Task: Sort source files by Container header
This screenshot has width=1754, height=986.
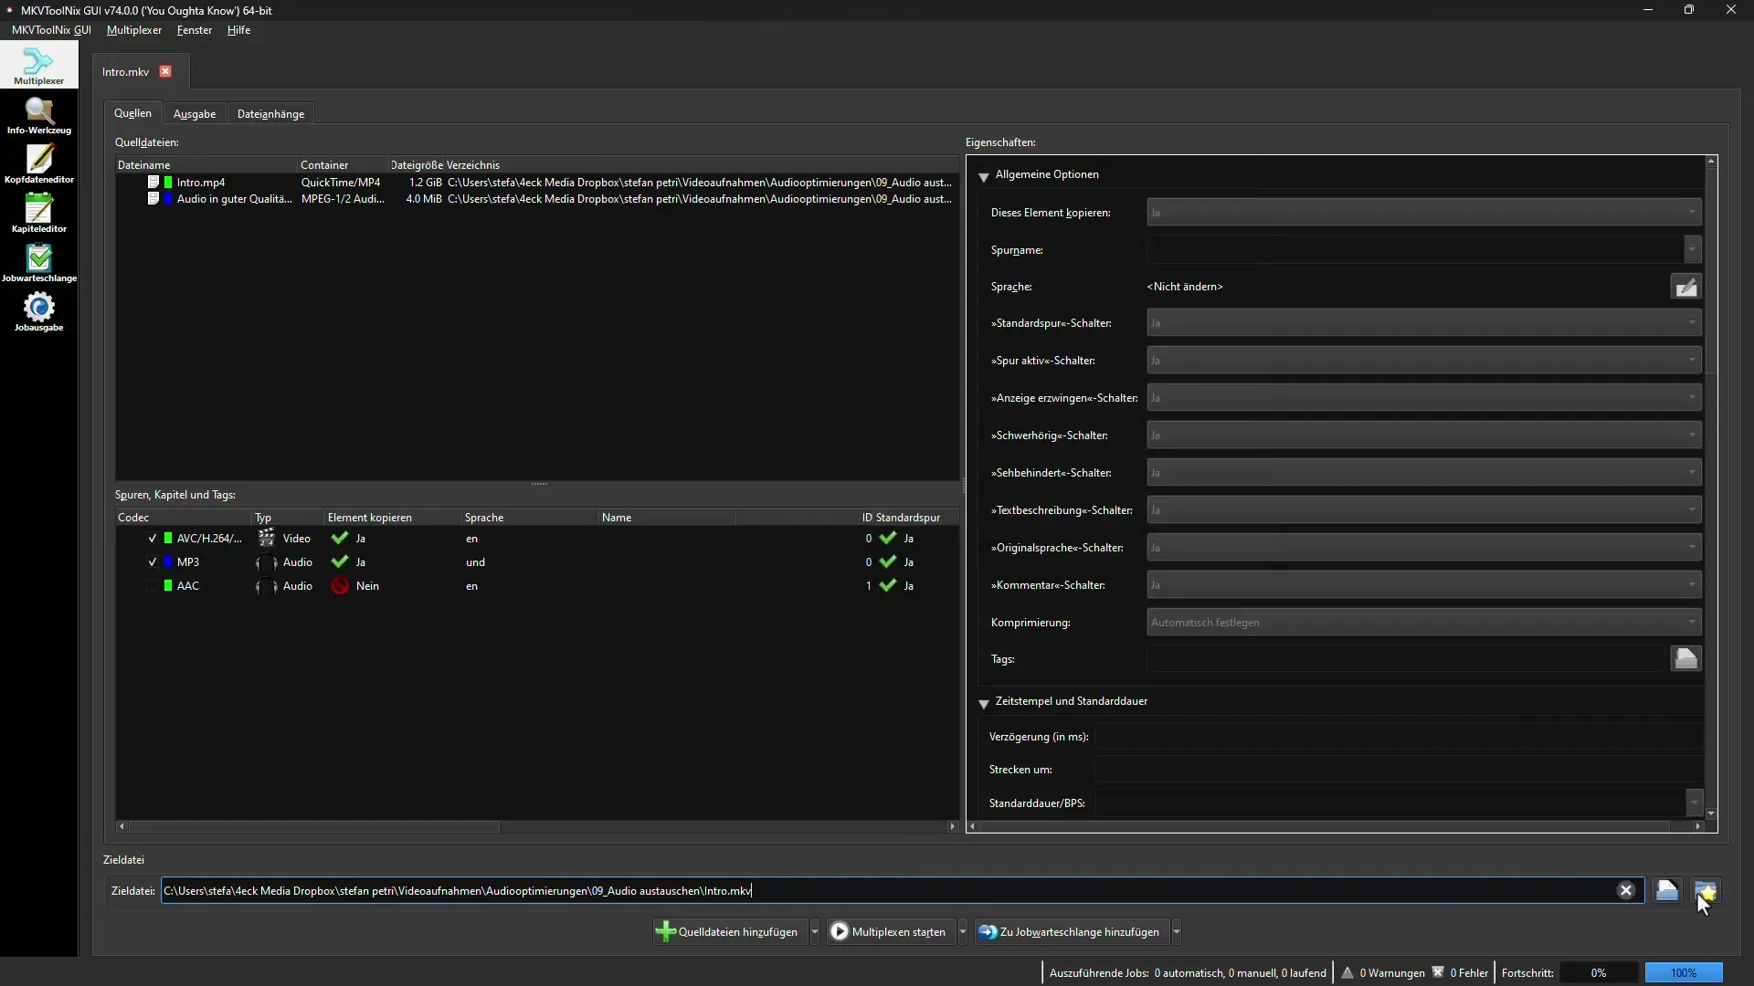Action: click(343, 165)
